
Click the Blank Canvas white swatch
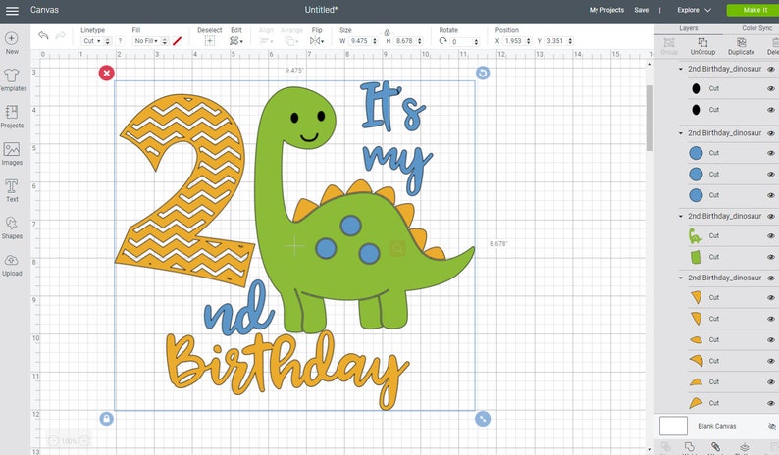pyautogui.click(x=673, y=427)
